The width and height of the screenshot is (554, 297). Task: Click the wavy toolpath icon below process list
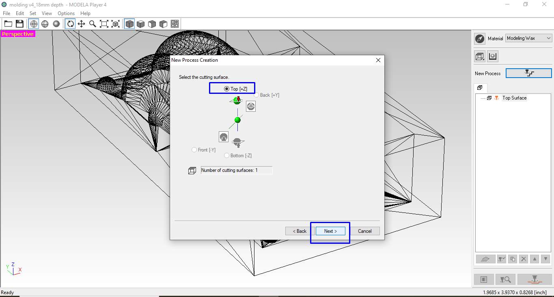(486, 259)
